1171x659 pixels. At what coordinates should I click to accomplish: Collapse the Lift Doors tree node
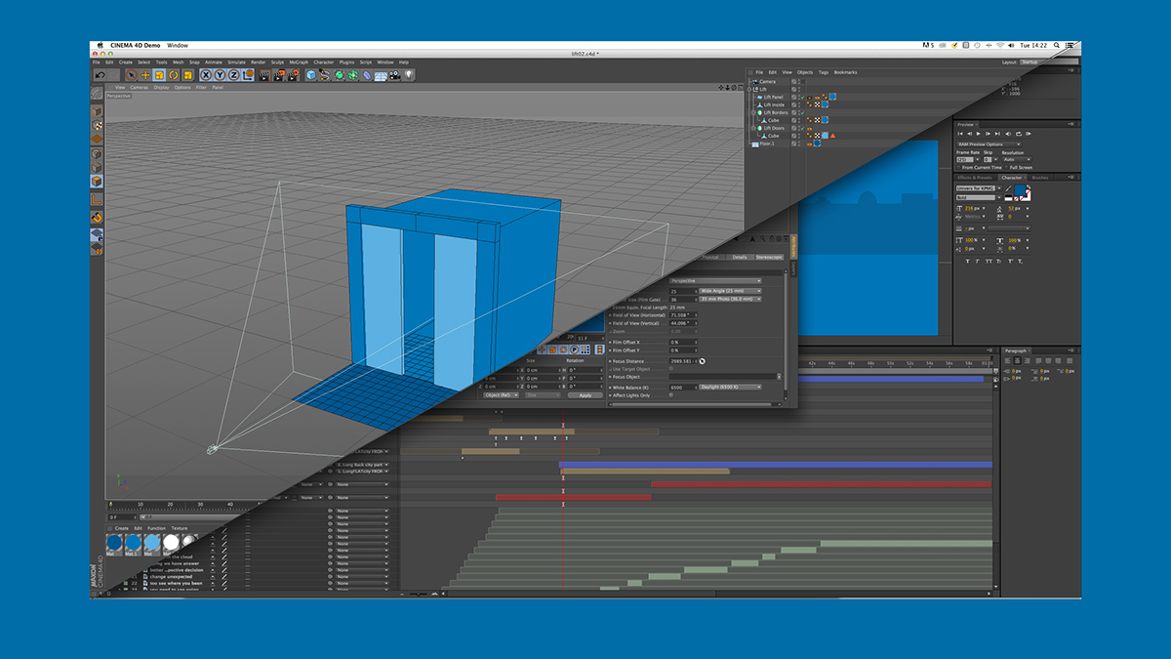point(753,128)
